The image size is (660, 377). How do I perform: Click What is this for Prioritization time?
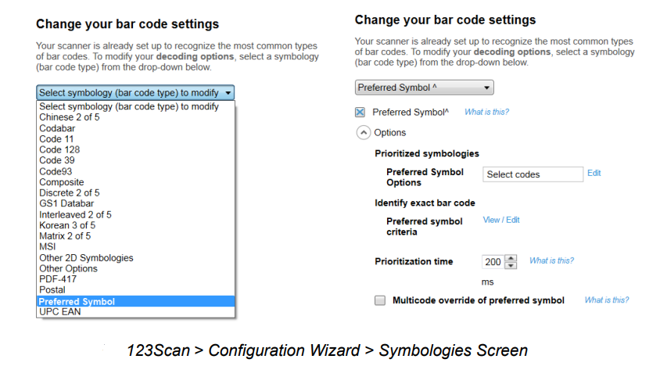[x=551, y=260]
